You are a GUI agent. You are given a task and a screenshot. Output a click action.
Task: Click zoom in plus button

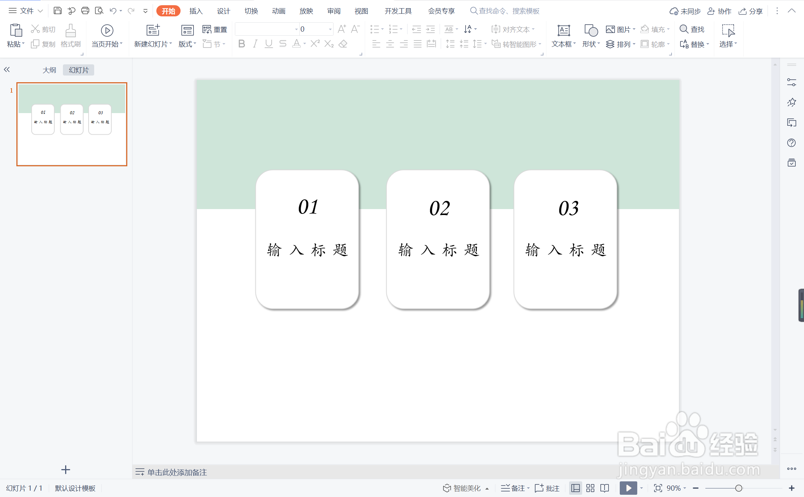[x=792, y=488]
